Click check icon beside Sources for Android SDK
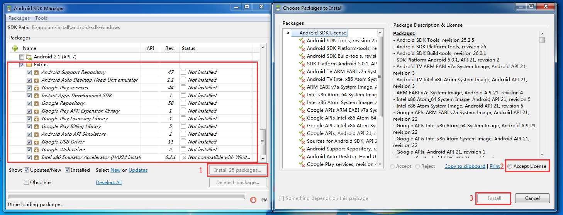Viewport: 563px width, 215px height. pos(302,141)
